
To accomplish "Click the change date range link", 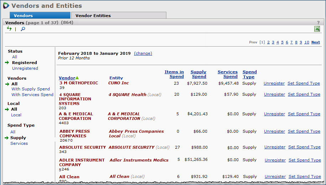I will pyautogui.click(x=143, y=53).
